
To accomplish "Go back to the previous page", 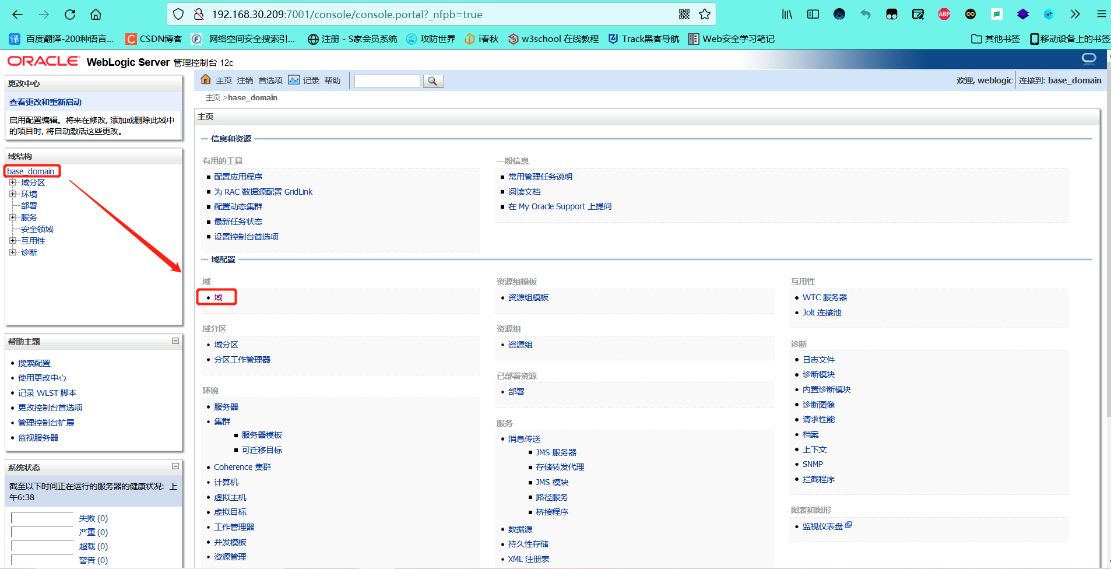I will (x=17, y=15).
